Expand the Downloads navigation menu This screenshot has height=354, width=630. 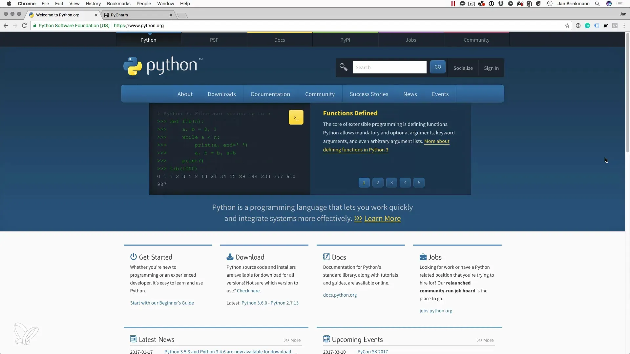coord(222,94)
